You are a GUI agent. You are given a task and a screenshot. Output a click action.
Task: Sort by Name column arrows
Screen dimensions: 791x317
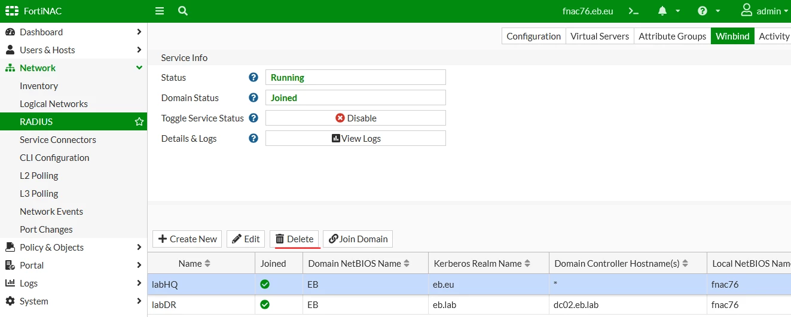[207, 263]
